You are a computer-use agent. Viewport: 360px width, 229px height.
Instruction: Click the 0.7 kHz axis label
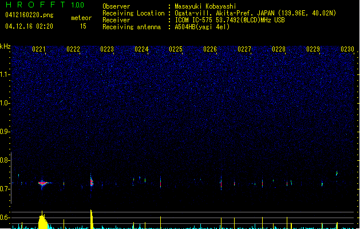[x=5, y=189]
